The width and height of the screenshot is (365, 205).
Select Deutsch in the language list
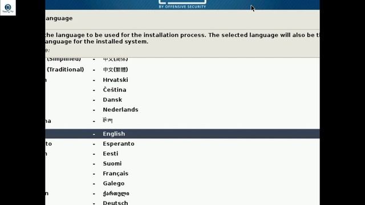coord(182,202)
